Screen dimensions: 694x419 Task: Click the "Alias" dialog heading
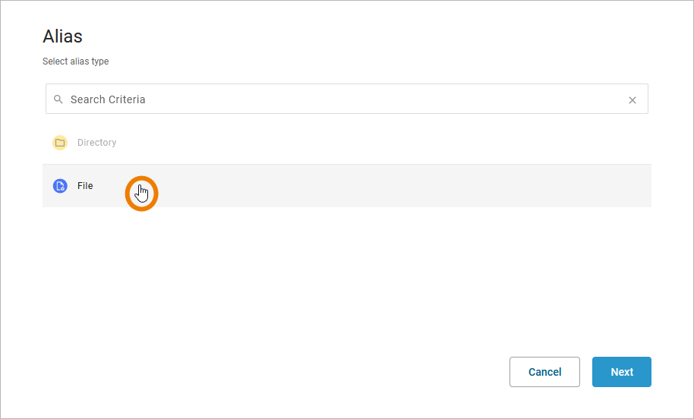coord(62,36)
